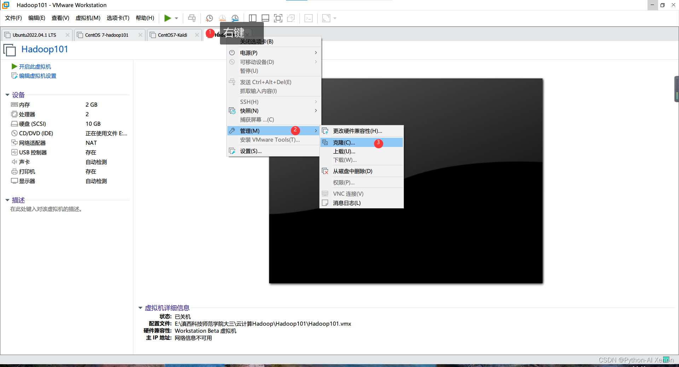Click the stretch guest display toolbar icon
Screen dimensions: 679x367
click(326, 18)
